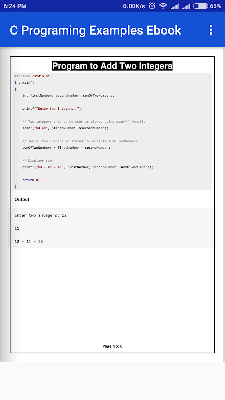
Task: Tap the 6:24 PM clock
Action: point(15,6)
